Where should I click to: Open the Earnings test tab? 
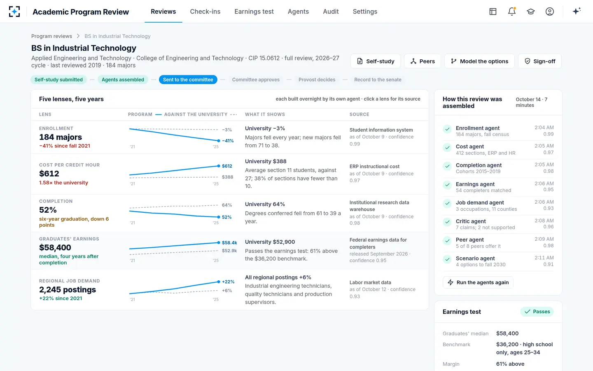[x=254, y=12]
